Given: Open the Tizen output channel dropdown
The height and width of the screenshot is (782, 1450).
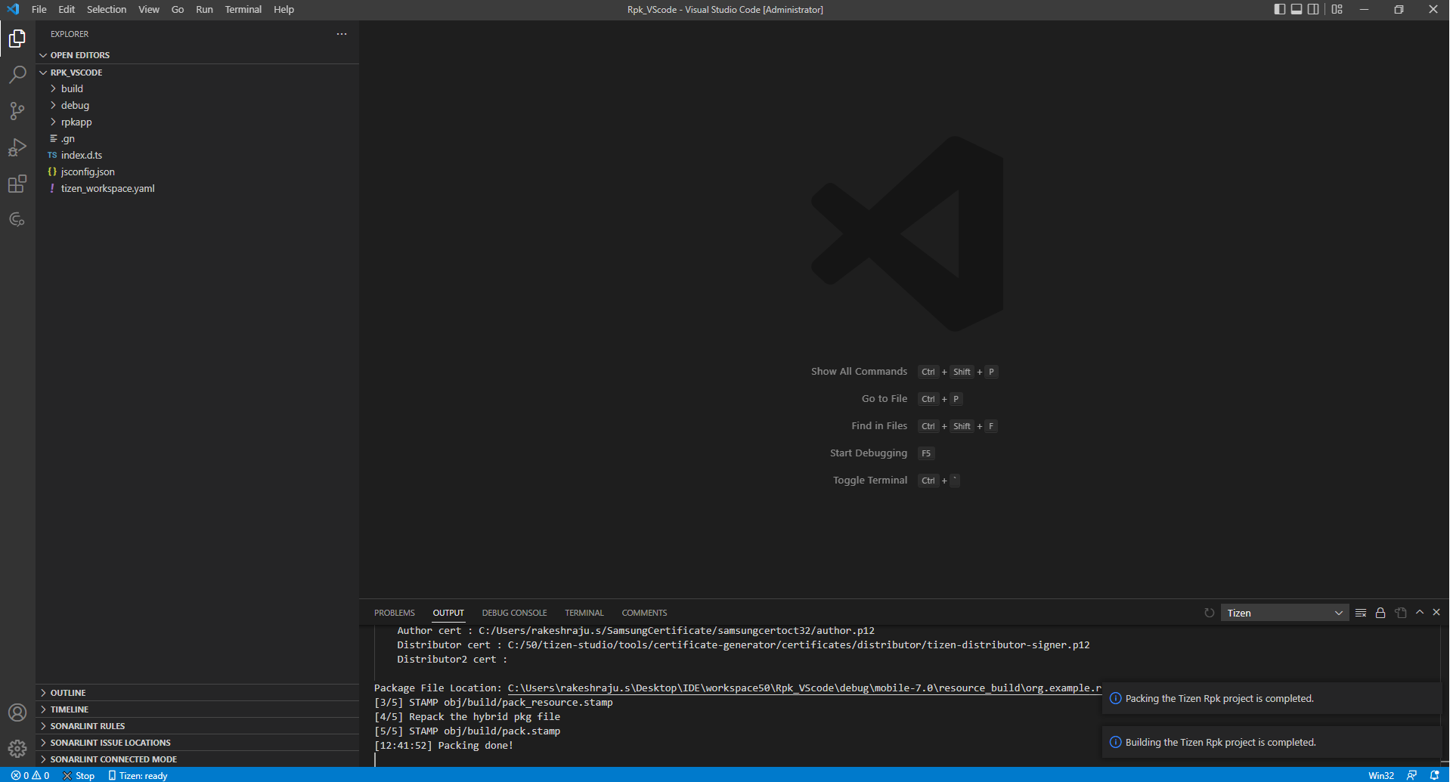Looking at the screenshot, I should [1284, 613].
